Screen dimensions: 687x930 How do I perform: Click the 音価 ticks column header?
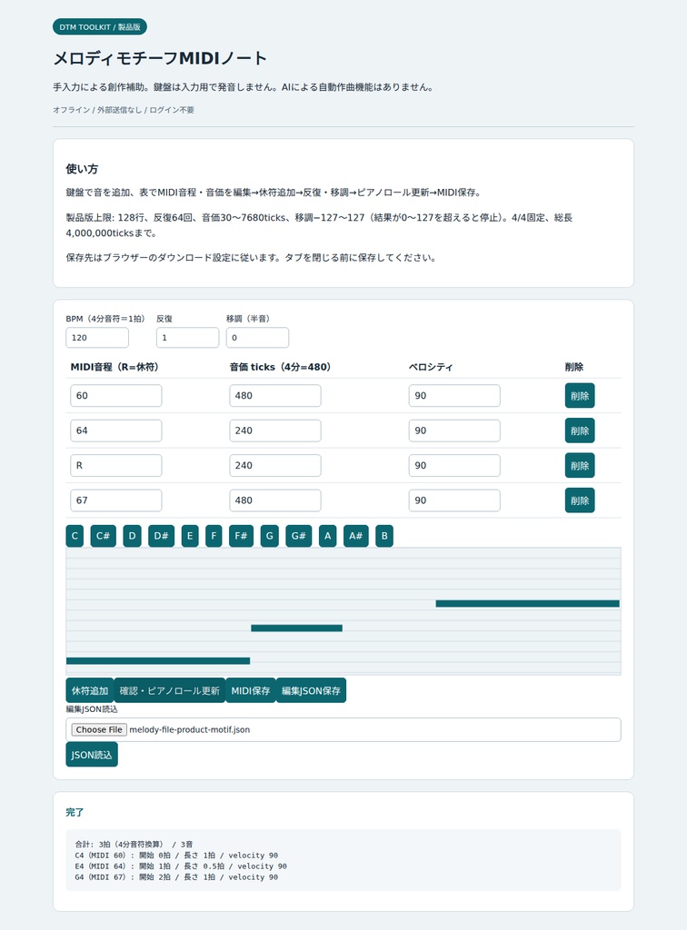pyautogui.click(x=280, y=367)
